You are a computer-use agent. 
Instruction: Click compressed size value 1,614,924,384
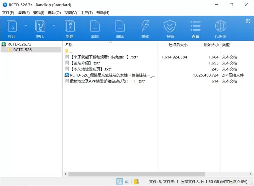coord(174,57)
